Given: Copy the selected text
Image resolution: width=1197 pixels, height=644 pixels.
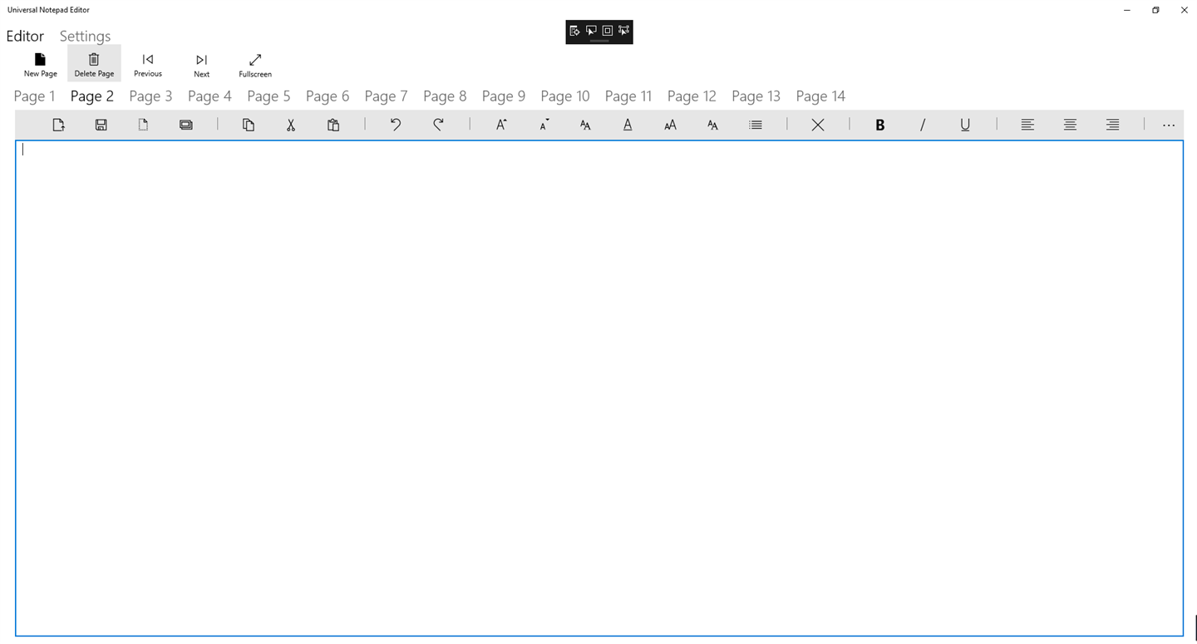Looking at the screenshot, I should click(248, 125).
